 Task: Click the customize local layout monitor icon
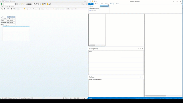click(x=50, y=4)
